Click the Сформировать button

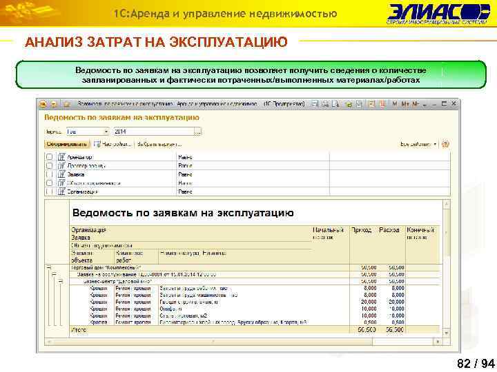point(67,144)
